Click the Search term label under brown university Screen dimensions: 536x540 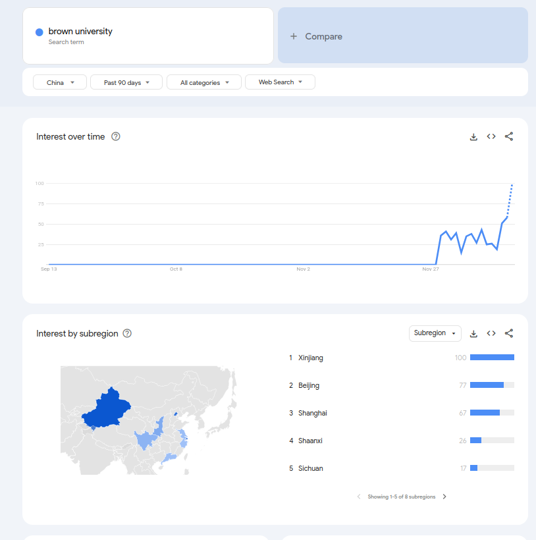pyautogui.click(x=66, y=42)
